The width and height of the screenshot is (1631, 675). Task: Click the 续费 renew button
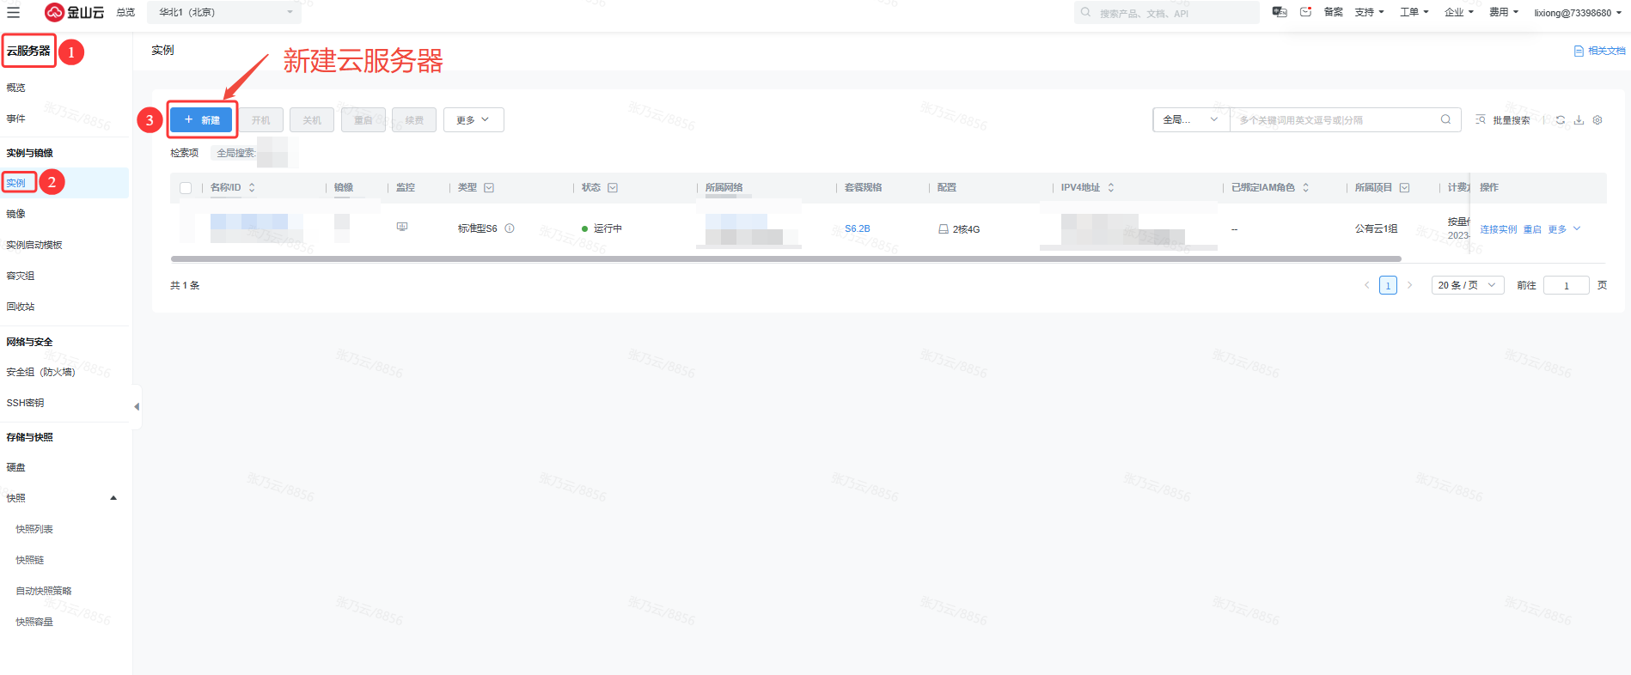point(414,120)
